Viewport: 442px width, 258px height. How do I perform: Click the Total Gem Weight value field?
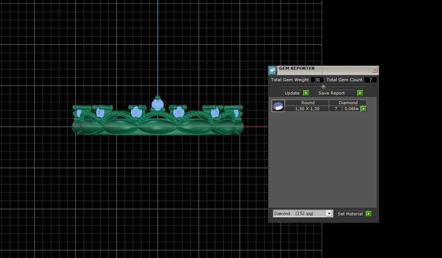click(317, 80)
